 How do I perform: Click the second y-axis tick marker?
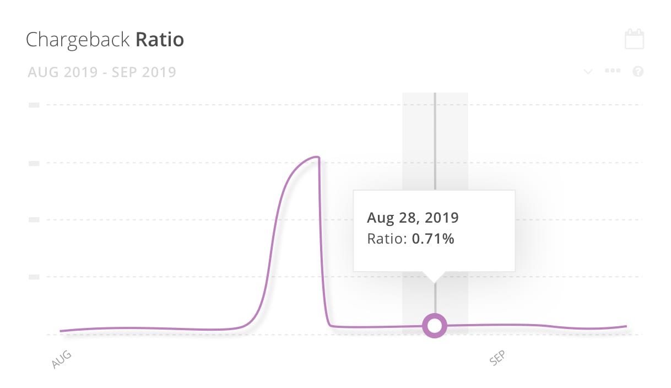pos(34,163)
